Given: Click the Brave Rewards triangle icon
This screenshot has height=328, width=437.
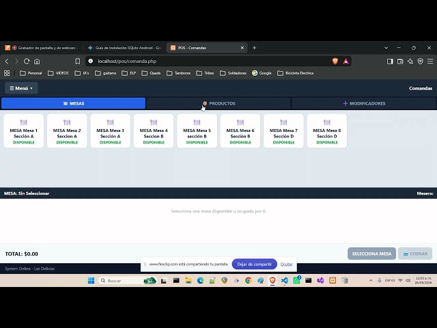Looking at the screenshot, I should (x=346, y=61).
